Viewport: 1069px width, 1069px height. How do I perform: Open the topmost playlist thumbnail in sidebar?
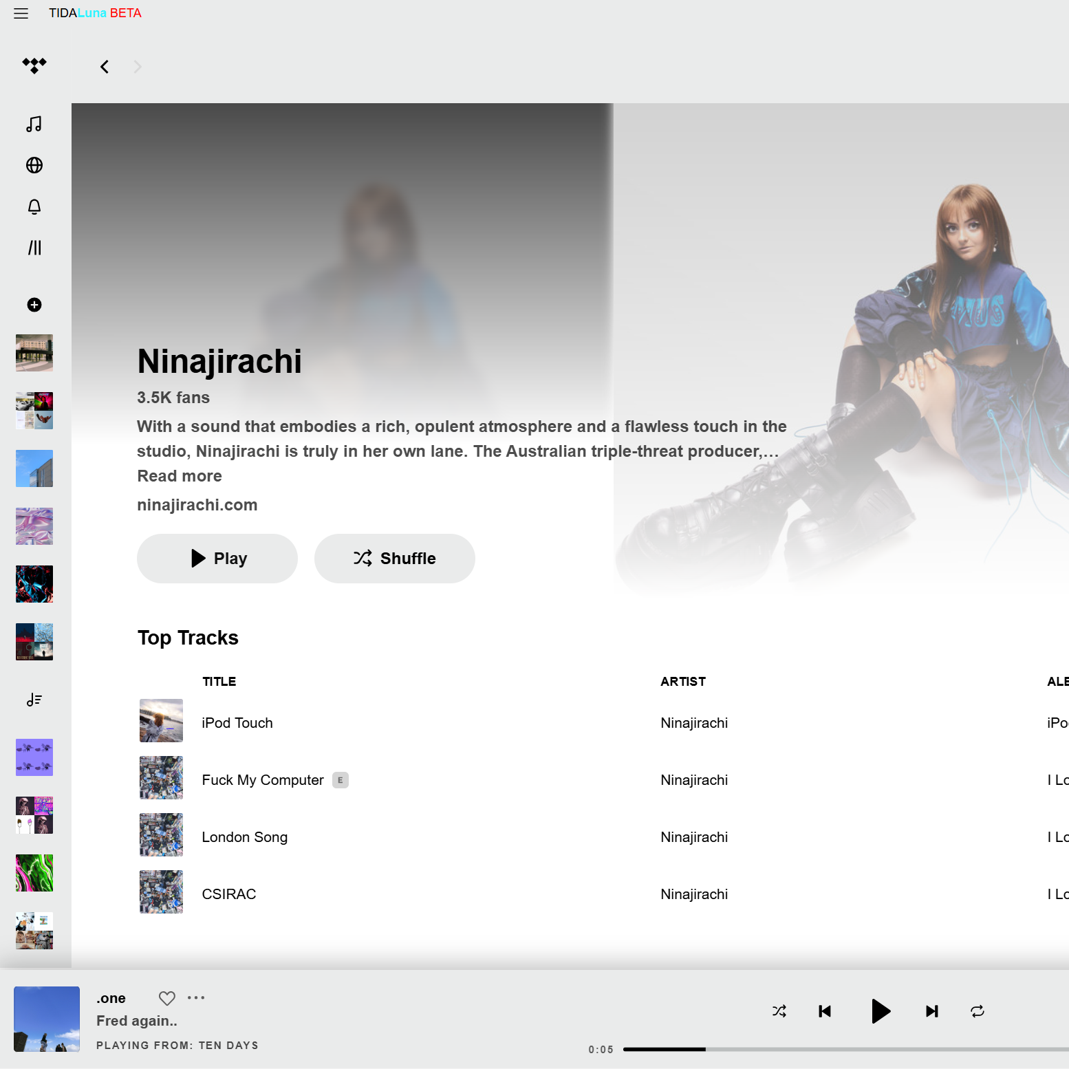(34, 353)
